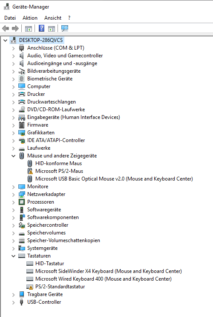The image size is (213, 317).
Task: Select the Firmware category label
Action: [x=37, y=125]
